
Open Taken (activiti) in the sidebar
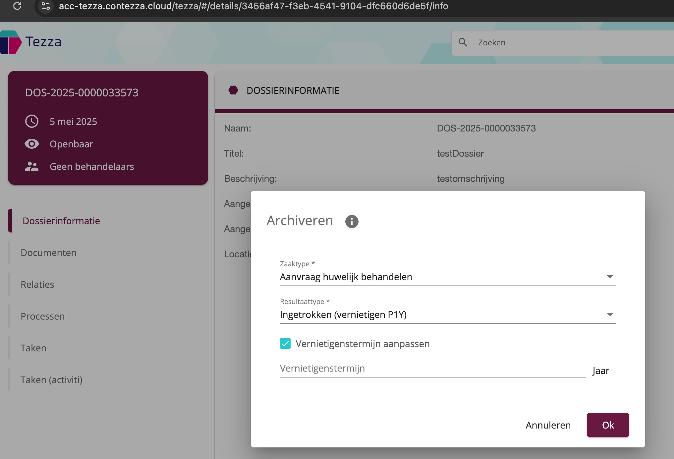[51, 380]
